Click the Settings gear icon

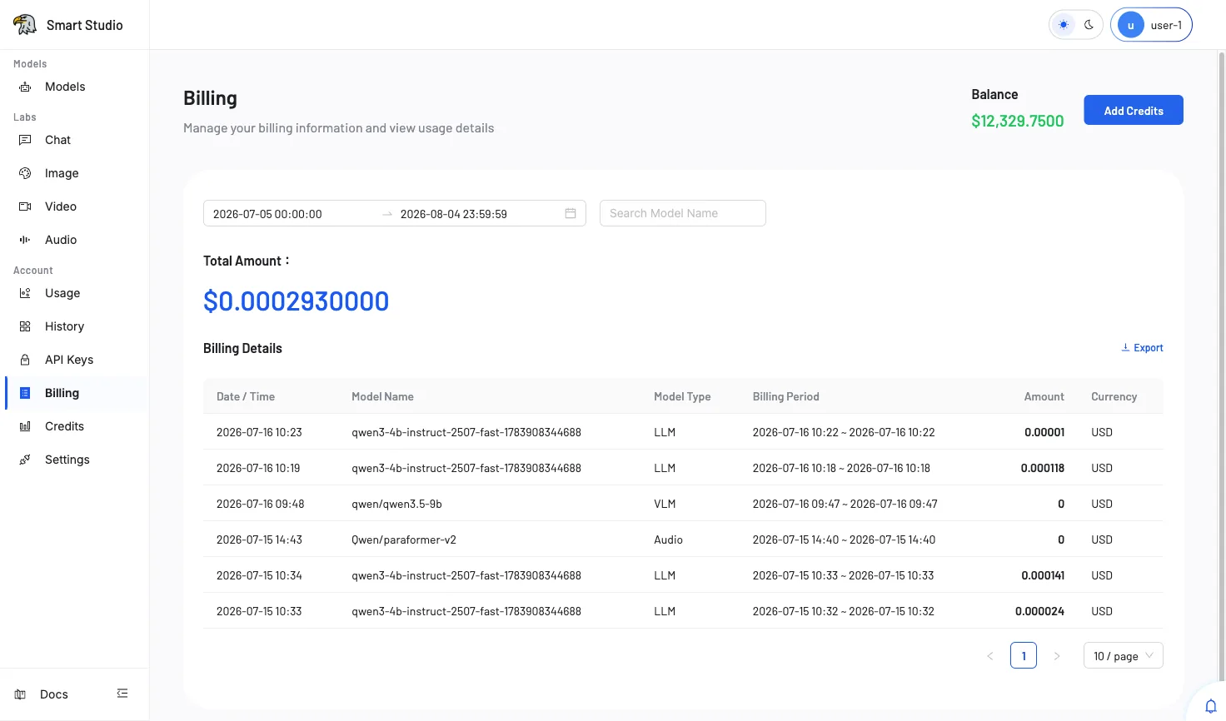pyautogui.click(x=25, y=460)
